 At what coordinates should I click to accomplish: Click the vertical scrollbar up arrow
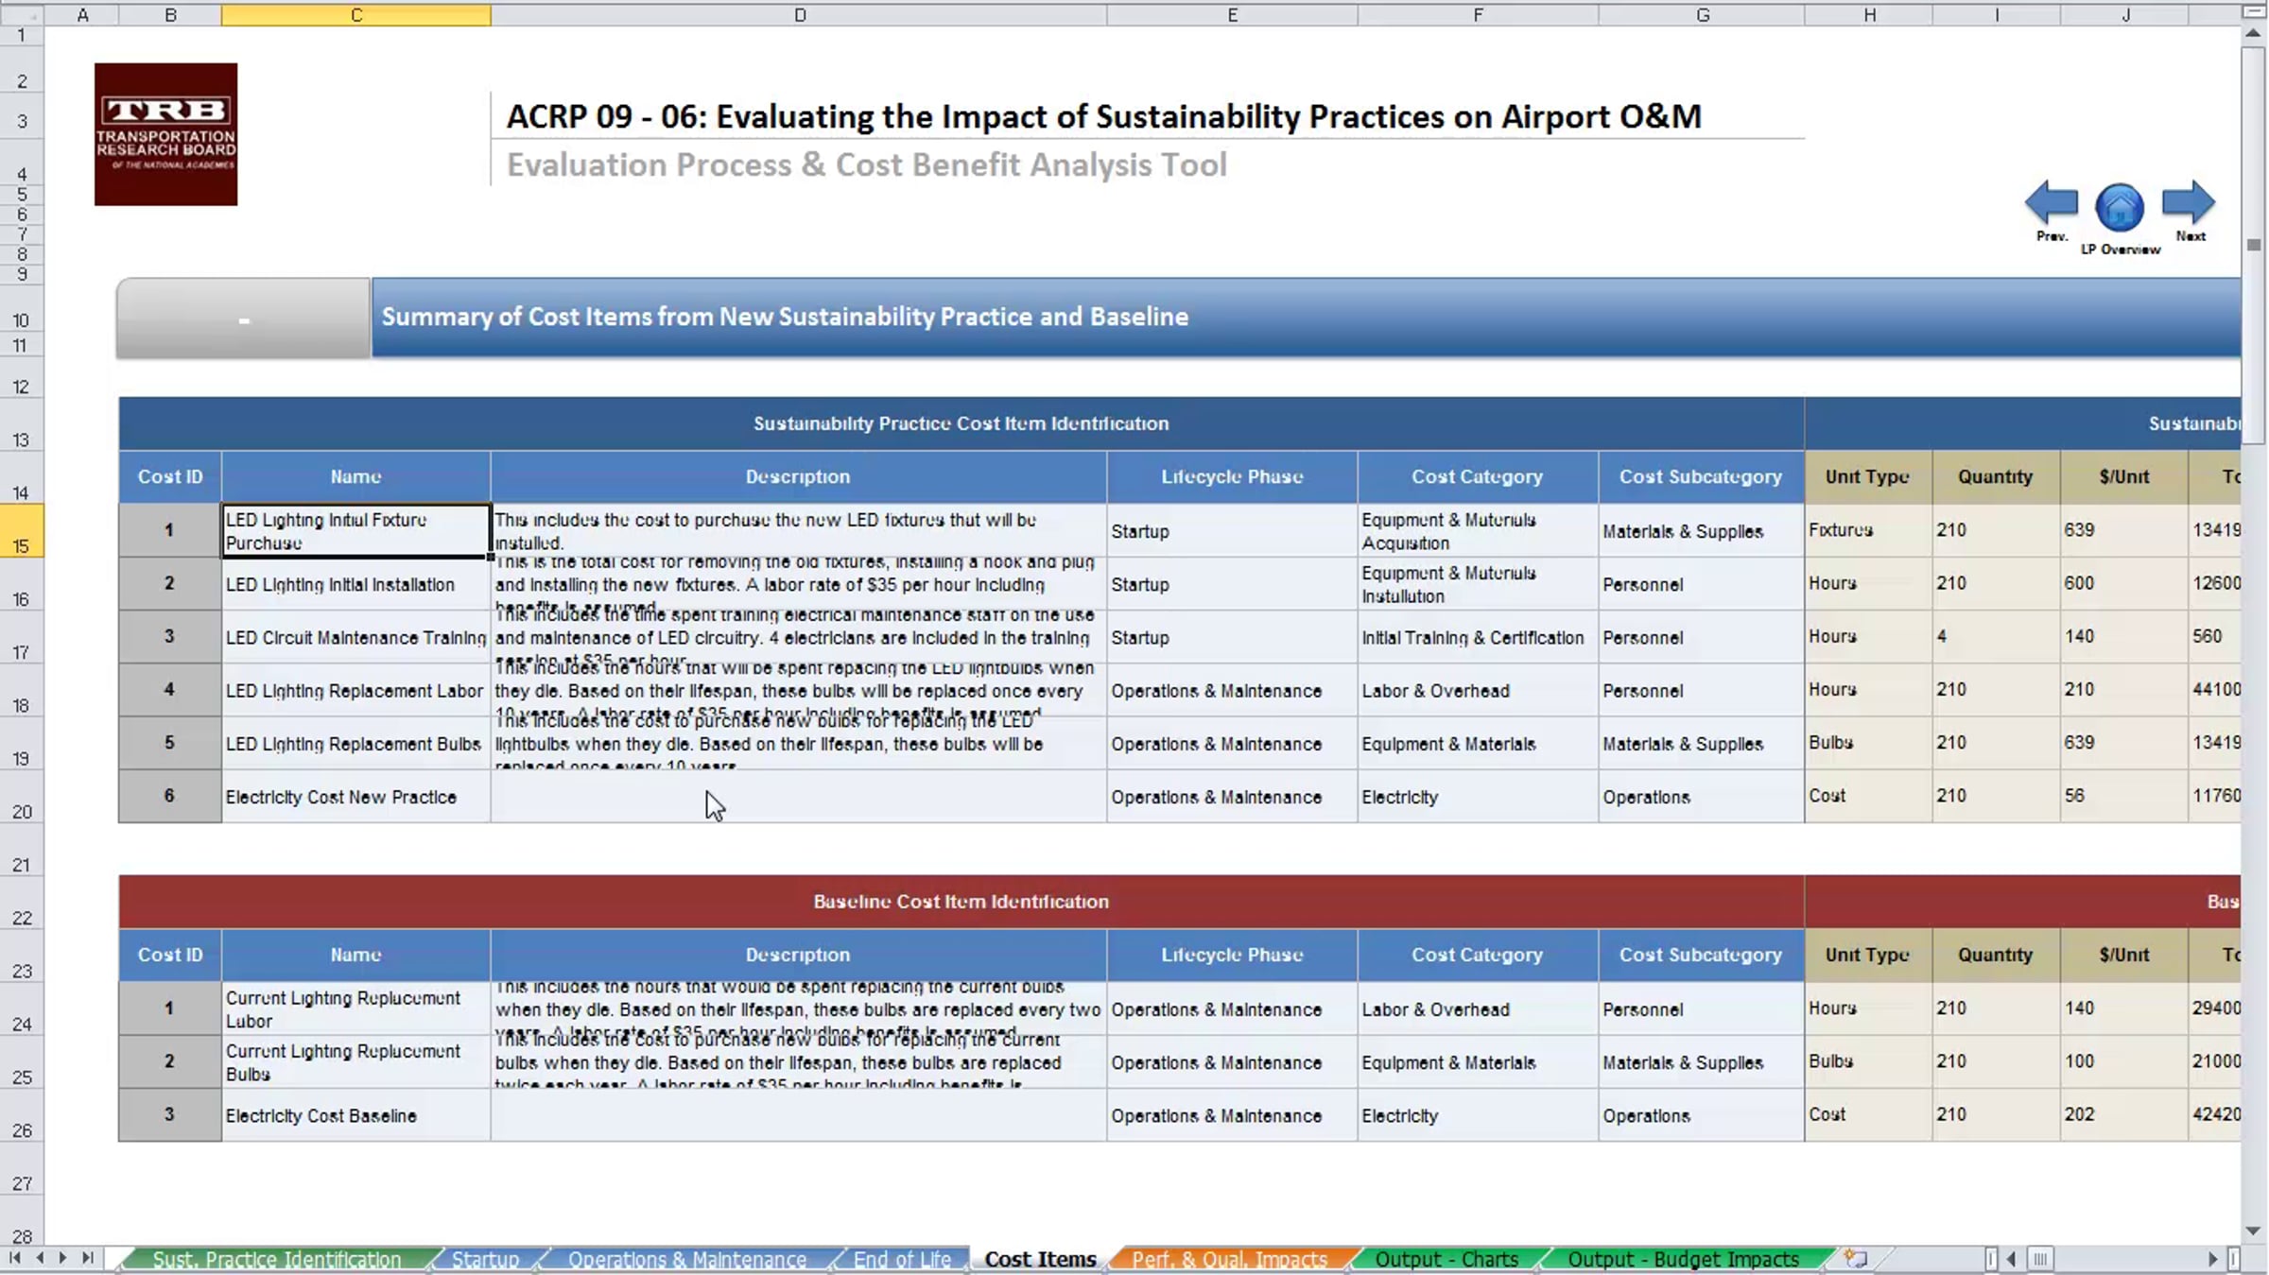pyautogui.click(x=2254, y=33)
